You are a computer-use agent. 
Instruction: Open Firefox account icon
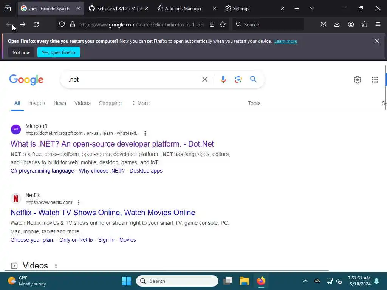[351, 25]
